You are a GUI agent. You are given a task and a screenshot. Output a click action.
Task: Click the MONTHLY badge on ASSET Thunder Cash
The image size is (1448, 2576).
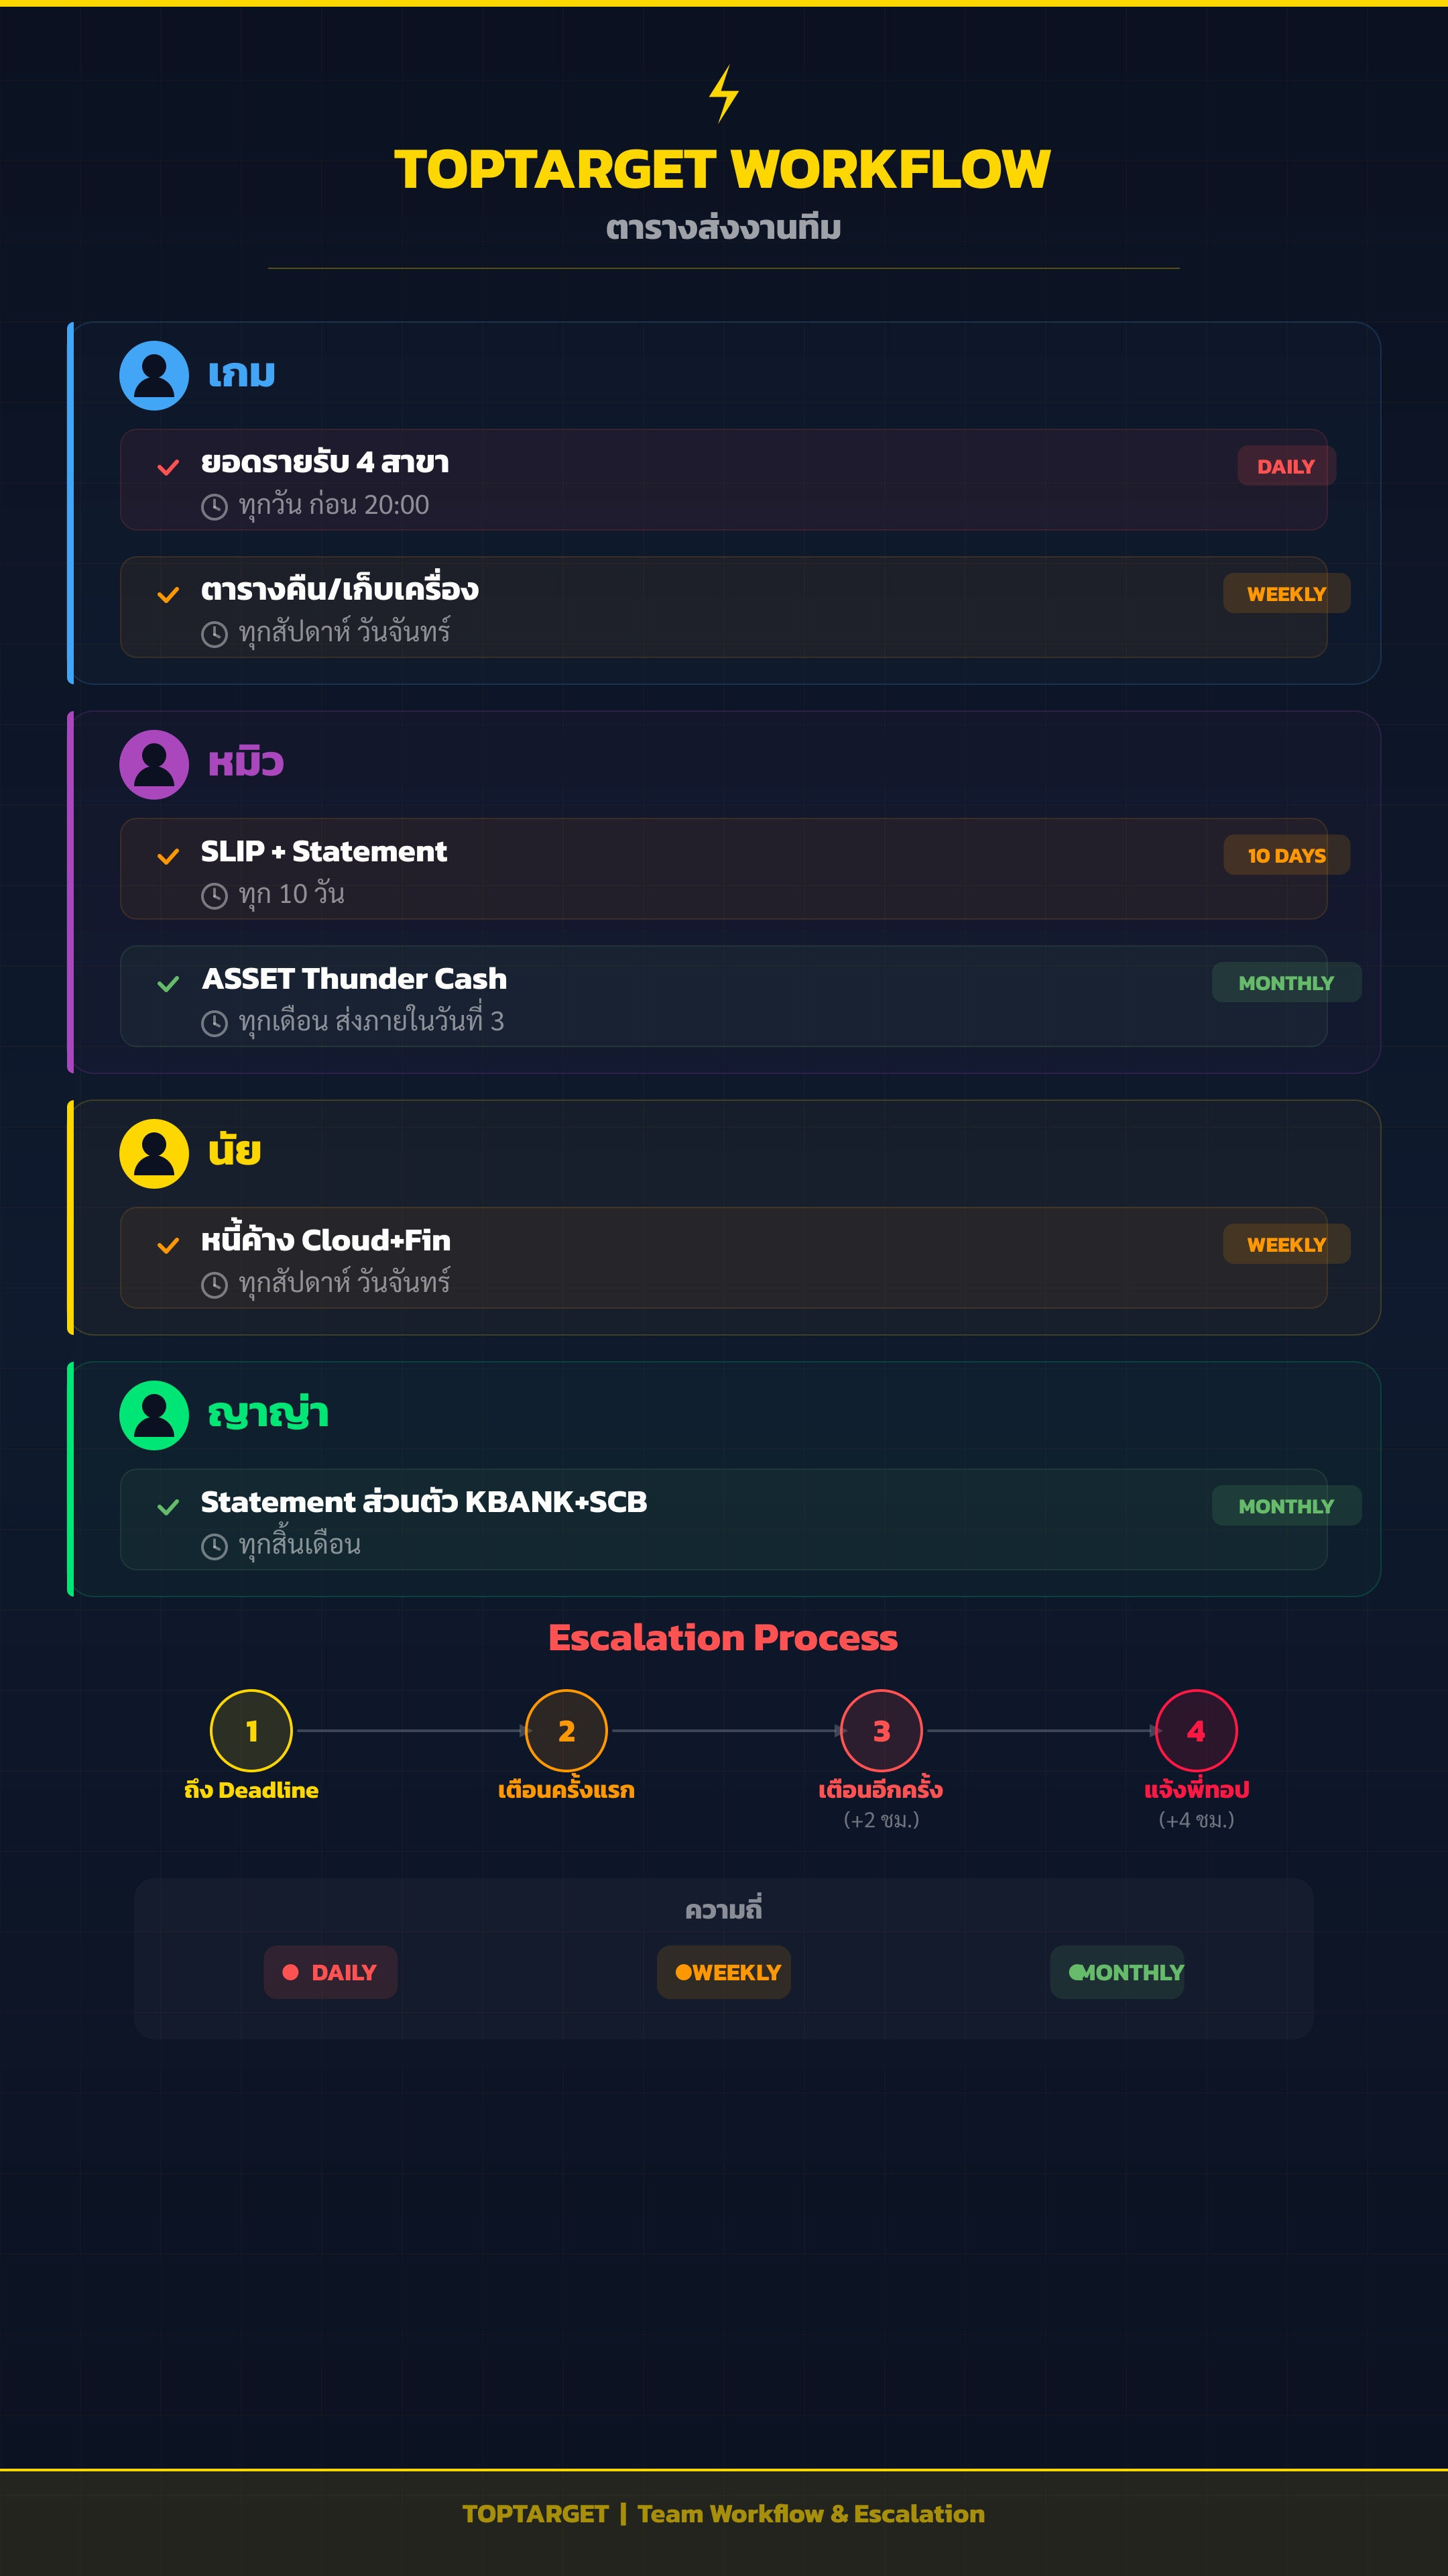pos(1285,982)
